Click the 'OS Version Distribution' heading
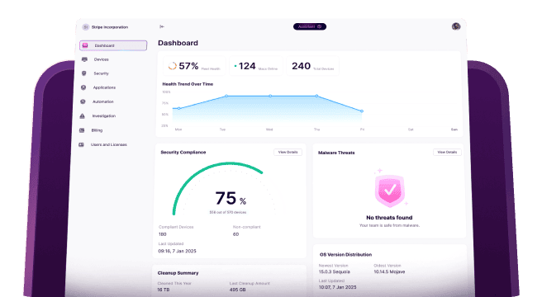This screenshot has width=542, height=297. (x=345, y=255)
